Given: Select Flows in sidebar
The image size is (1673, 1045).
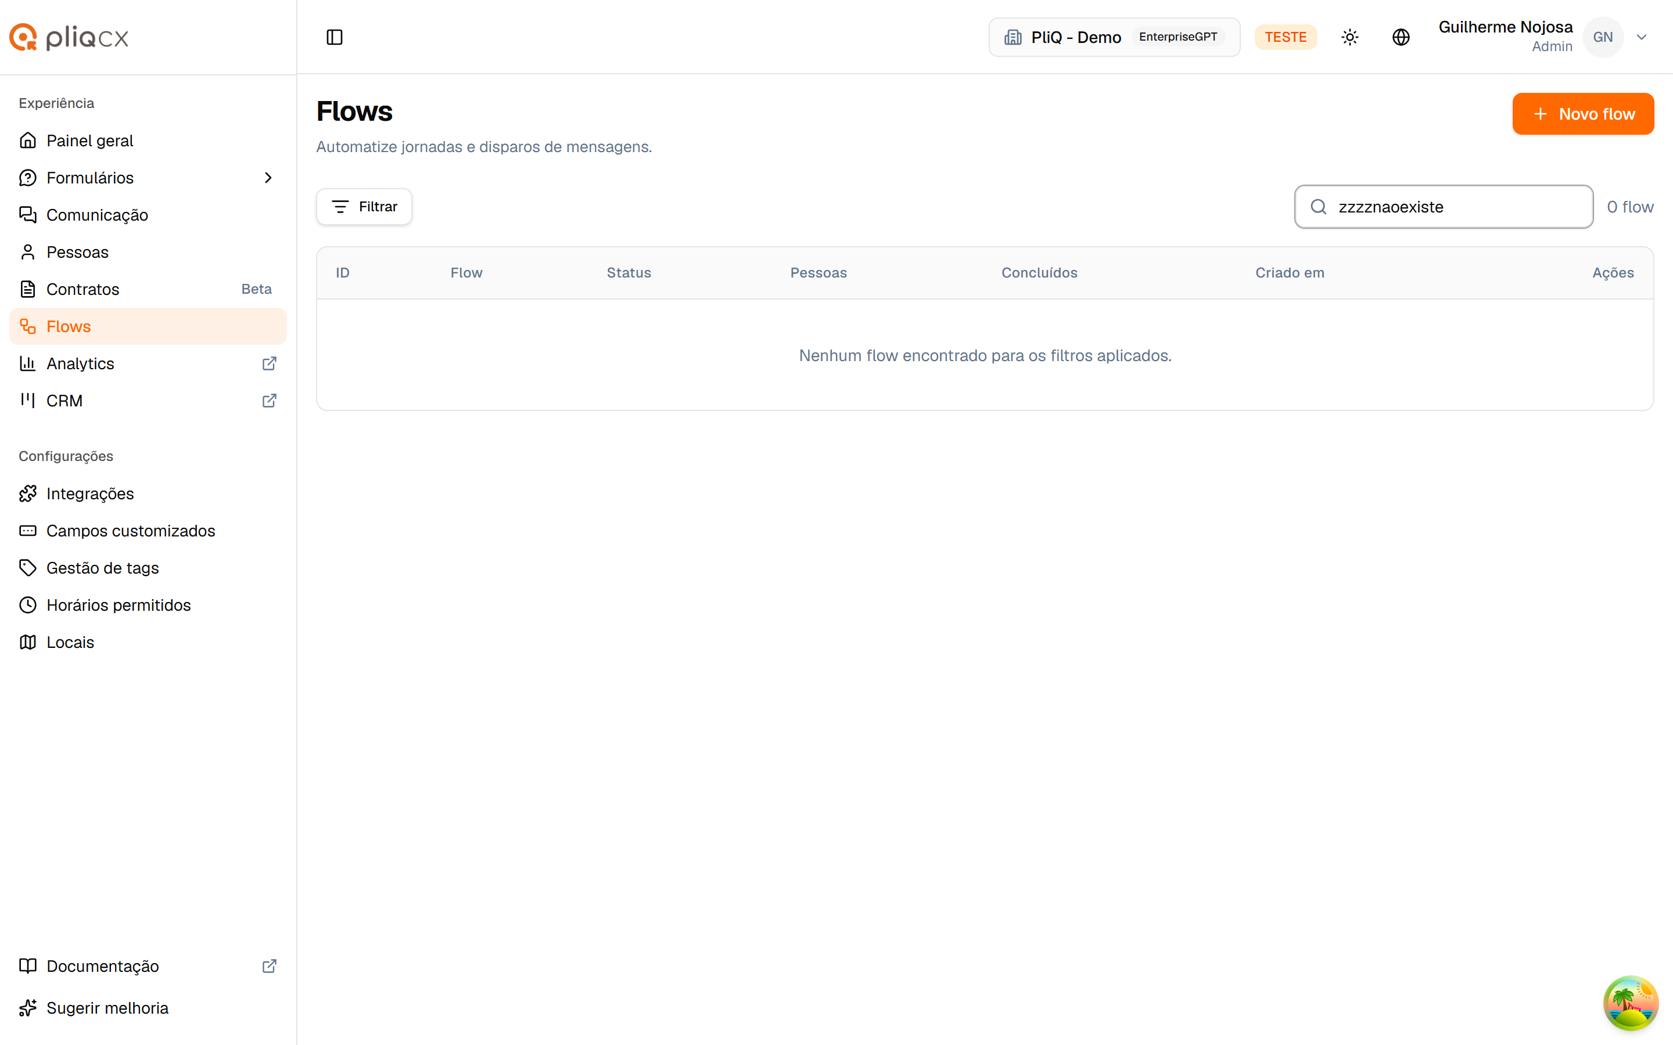Looking at the screenshot, I should [x=148, y=326].
